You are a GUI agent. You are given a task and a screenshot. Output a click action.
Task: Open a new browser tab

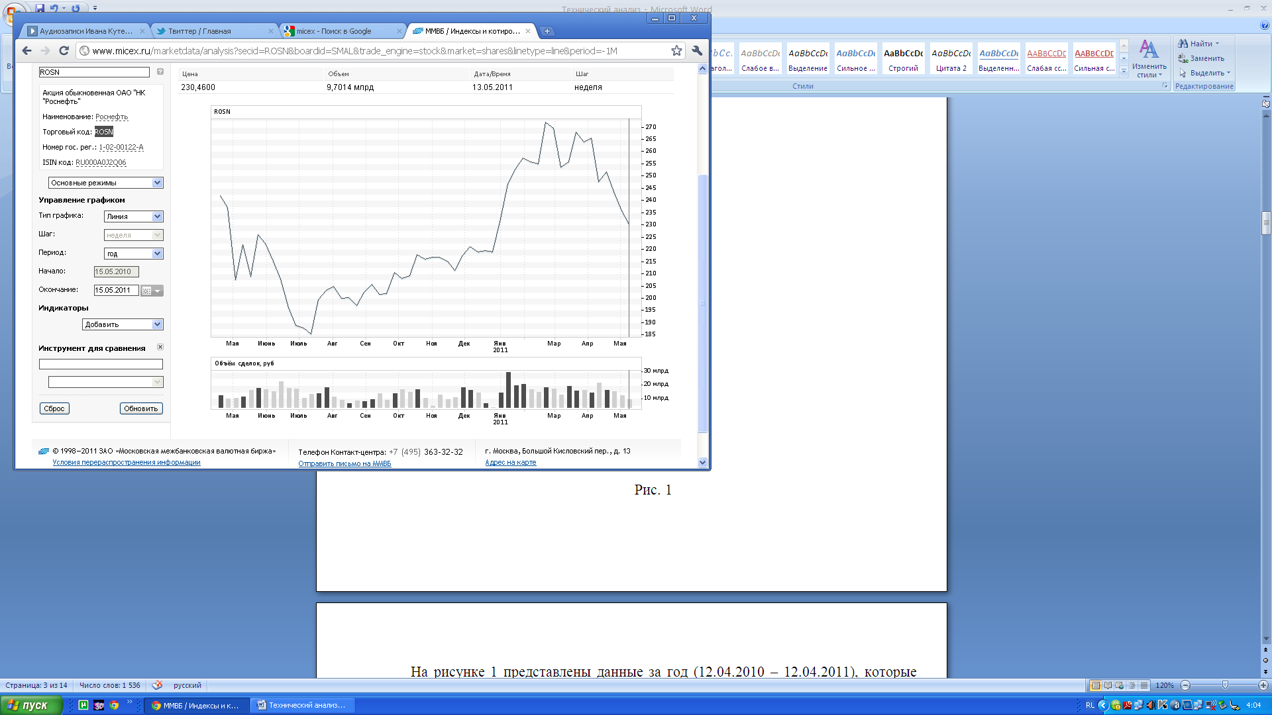547,31
